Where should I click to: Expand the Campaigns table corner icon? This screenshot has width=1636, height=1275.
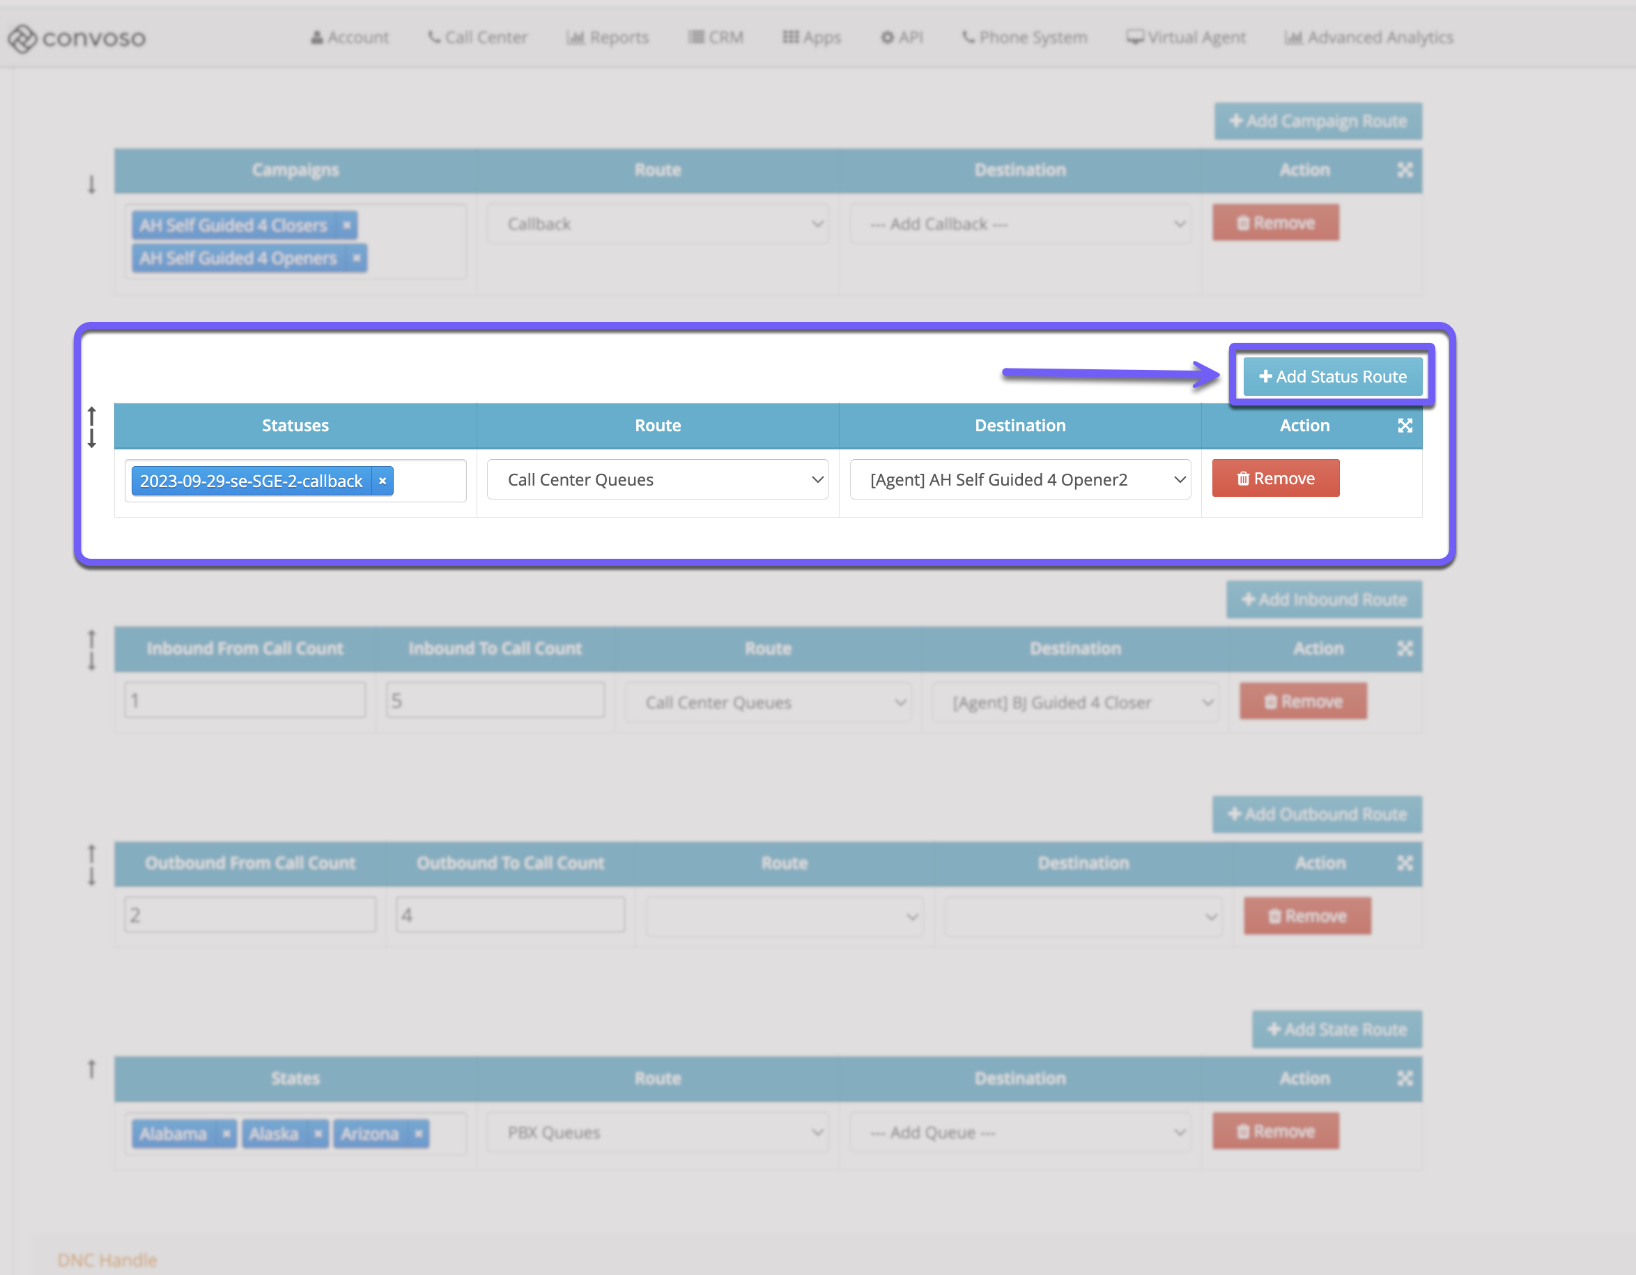pyautogui.click(x=1405, y=170)
